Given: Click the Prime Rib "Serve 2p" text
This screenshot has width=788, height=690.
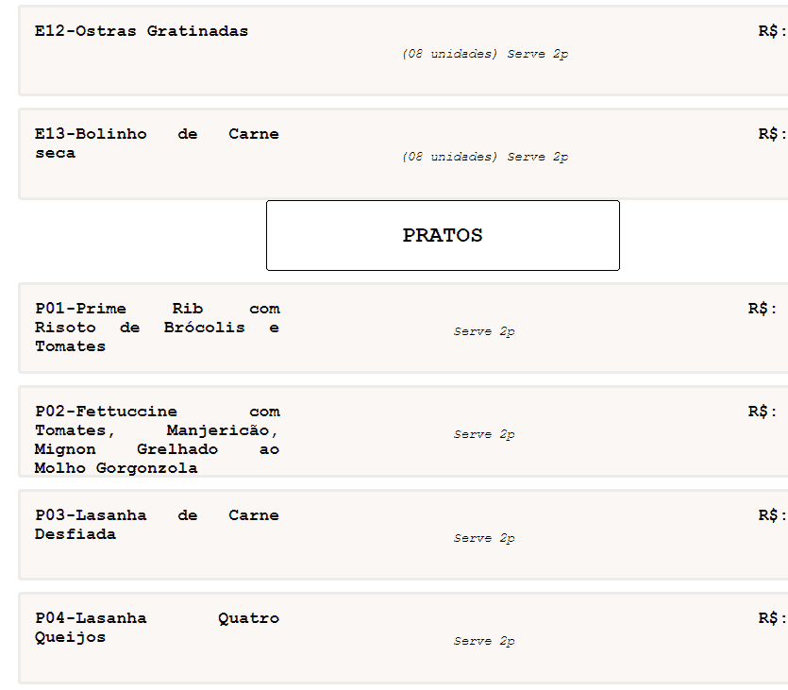Looking at the screenshot, I should [484, 331].
